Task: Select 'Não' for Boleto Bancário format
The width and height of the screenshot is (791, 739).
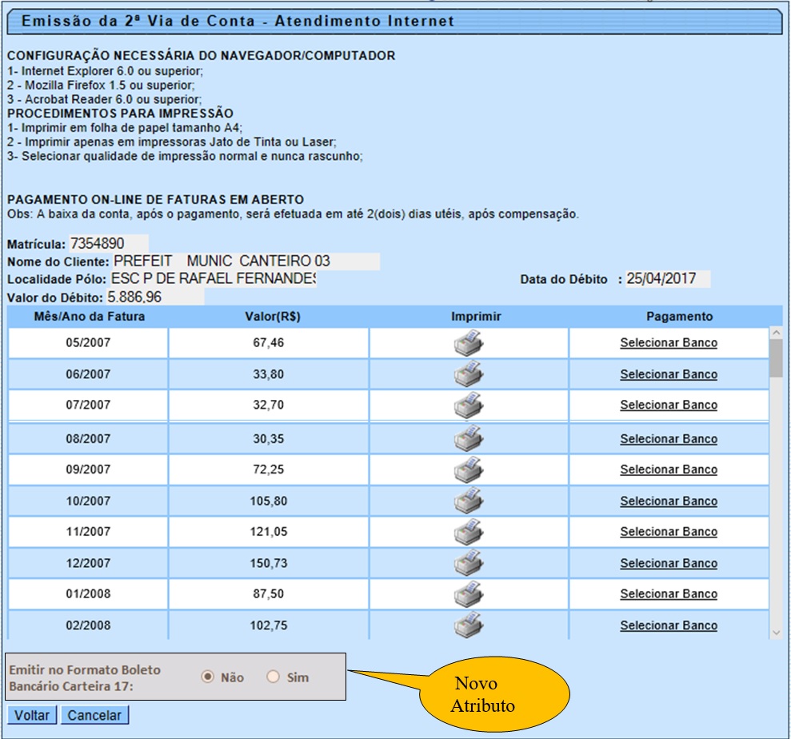Action: [208, 677]
